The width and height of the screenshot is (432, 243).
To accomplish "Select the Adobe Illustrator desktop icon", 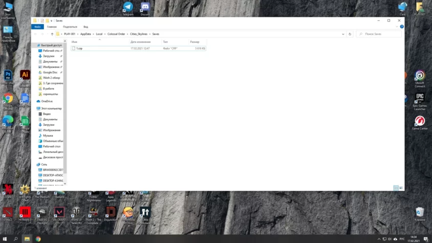I will click(x=25, y=75).
